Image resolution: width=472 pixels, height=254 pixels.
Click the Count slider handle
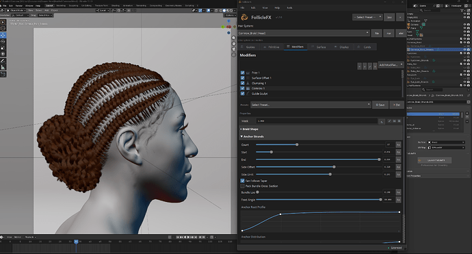point(297,144)
